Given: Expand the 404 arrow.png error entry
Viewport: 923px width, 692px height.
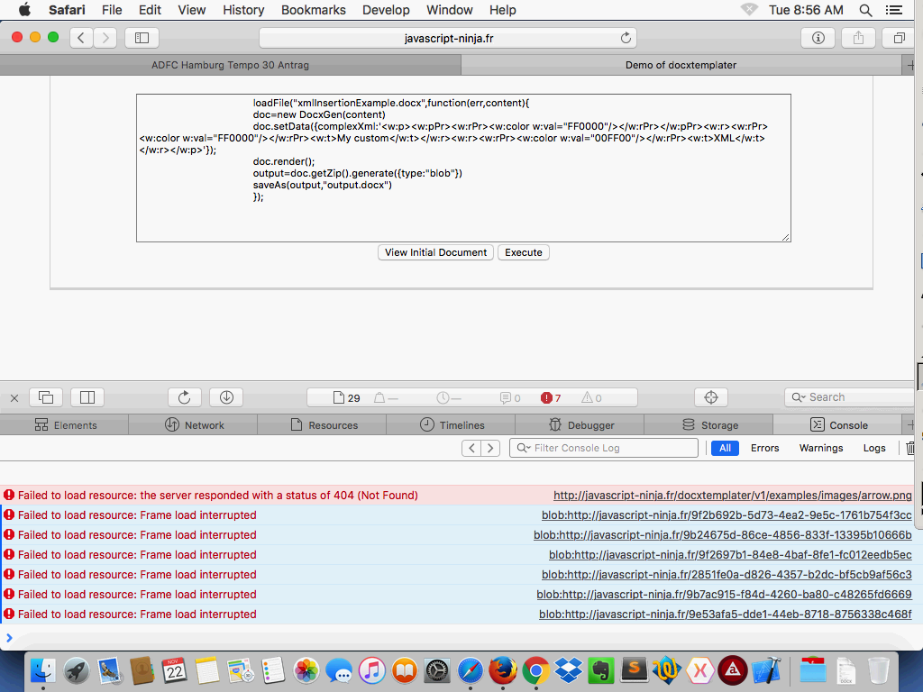Looking at the screenshot, I should click(x=8, y=495).
